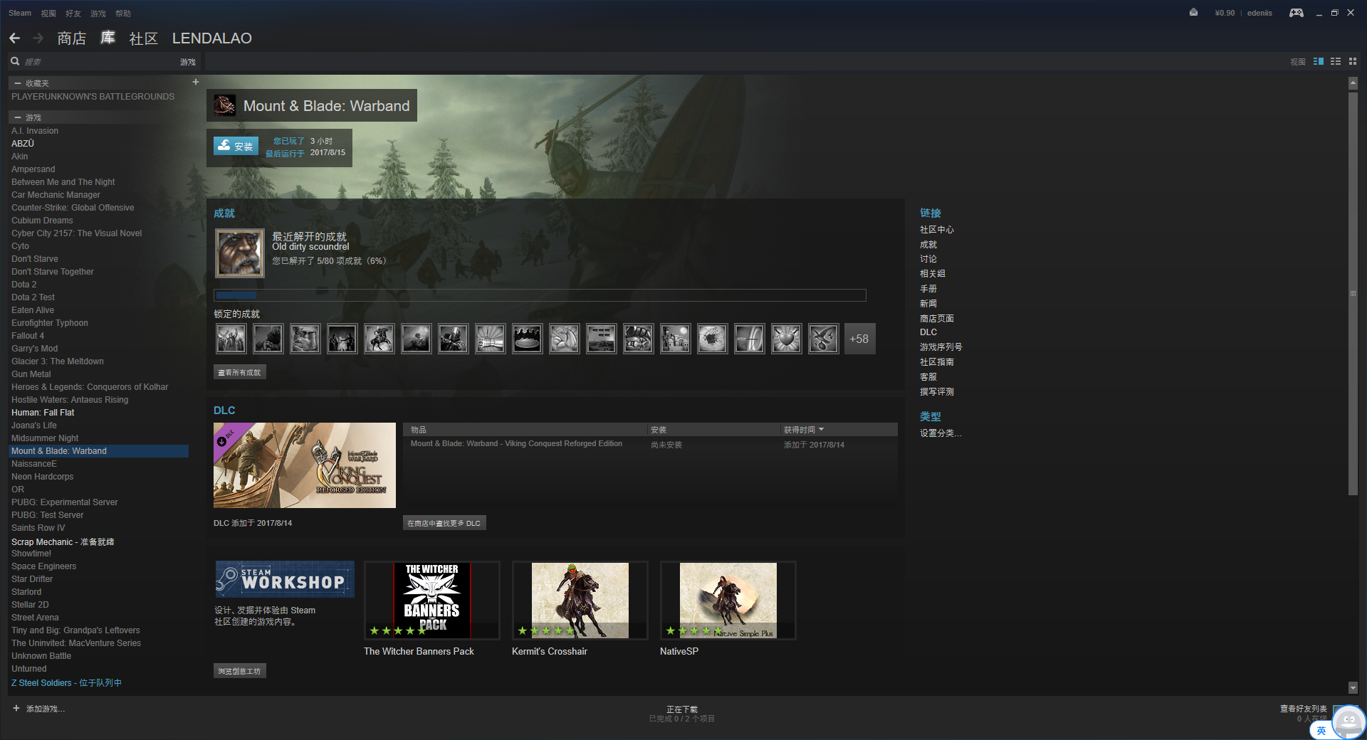The height and width of the screenshot is (740, 1367).
Task: Open the 撰写评测 write review link
Action: pyautogui.click(x=936, y=392)
